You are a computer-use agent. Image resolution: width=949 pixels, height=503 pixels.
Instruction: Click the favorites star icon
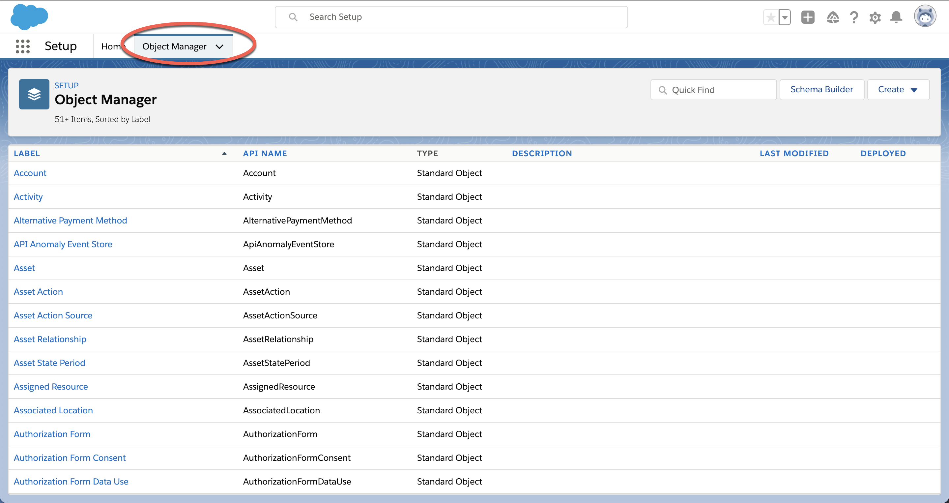click(771, 17)
